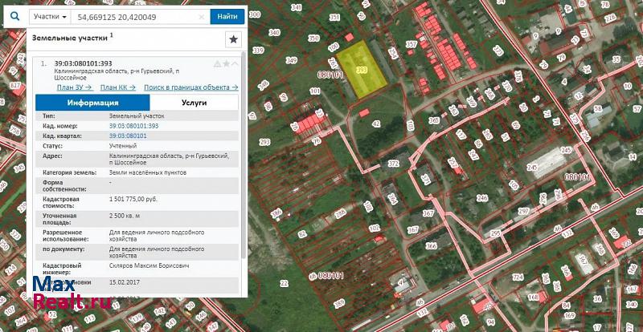Open the План ЗУ link
Image resolution: width=643 pixels, height=332 pixels.
(74, 87)
